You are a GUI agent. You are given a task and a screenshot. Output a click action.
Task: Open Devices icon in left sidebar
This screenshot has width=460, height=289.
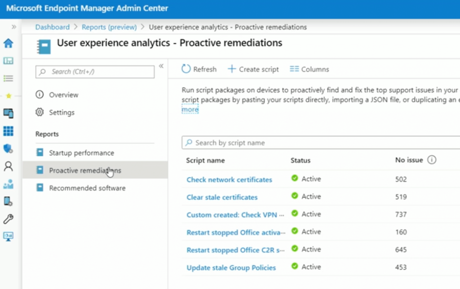8,114
